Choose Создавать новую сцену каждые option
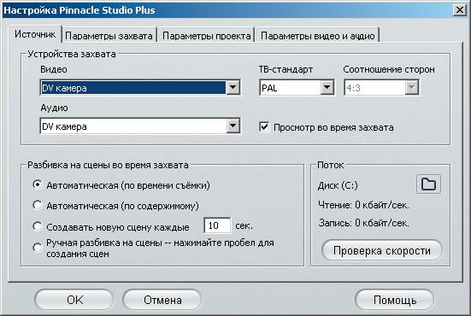471x316 pixels. pyautogui.click(x=38, y=226)
